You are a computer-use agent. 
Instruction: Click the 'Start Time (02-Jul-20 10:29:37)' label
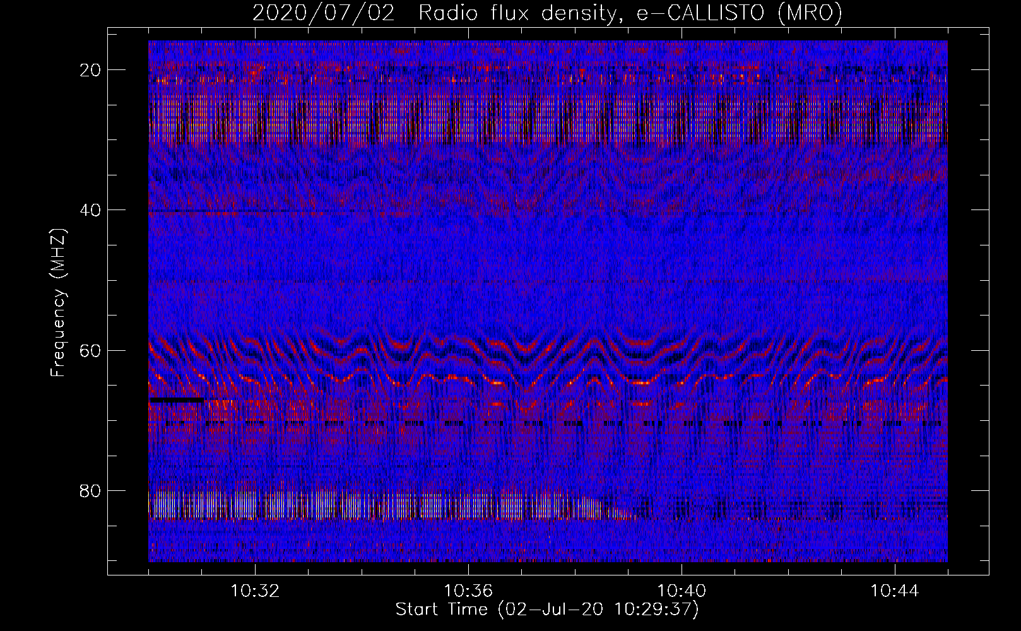coord(547,610)
